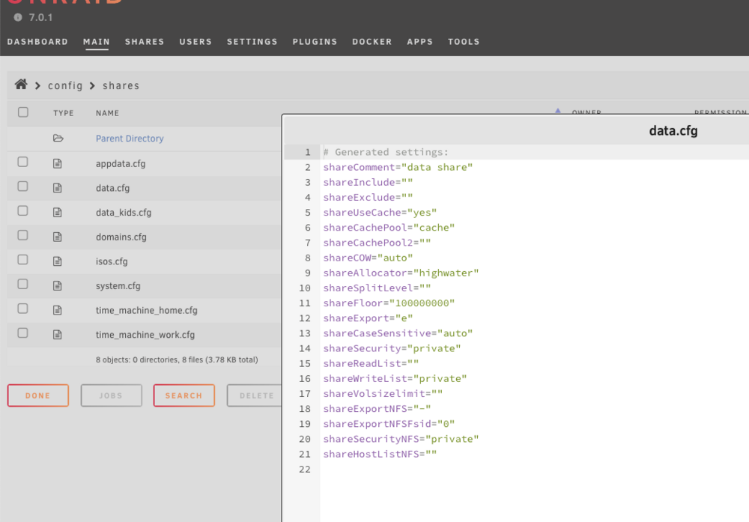The width and height of the screenshot is (749, 522).
Task: Check the box for data_kids.cfg
Action: [x=22, y=210]
